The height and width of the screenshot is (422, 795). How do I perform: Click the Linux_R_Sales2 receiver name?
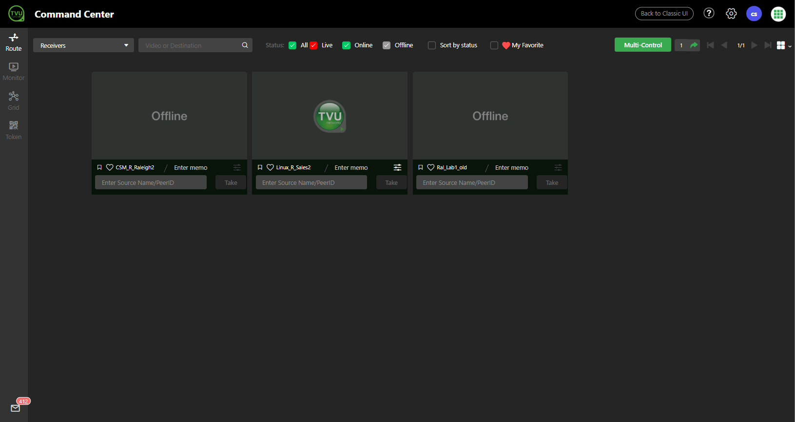click(293, 167)
